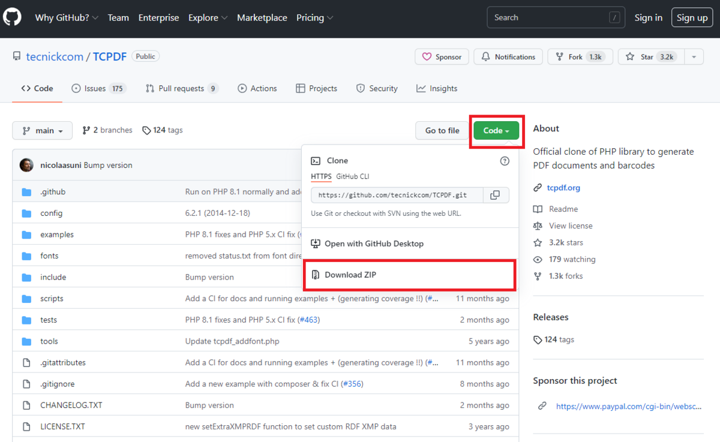Click the book icon beside Readme
Screen dimensions: 720x442
(x=538, y=209)
